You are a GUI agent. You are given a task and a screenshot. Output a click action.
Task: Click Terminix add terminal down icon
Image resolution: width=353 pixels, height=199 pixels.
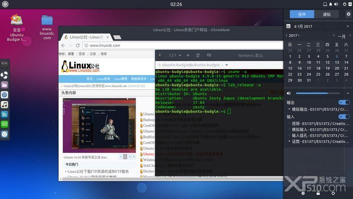[x=209, y=55]
